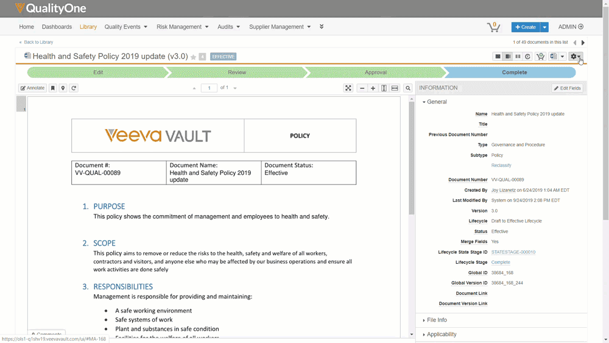Open the STATESTAGE-000010 link
Image resolution: width=609 pixels, height=343 pixels.
(513, 252)
